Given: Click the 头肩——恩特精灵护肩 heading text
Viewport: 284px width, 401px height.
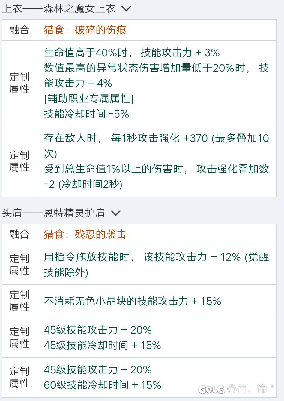Looking at the screenshot, I should click(54, 213).
